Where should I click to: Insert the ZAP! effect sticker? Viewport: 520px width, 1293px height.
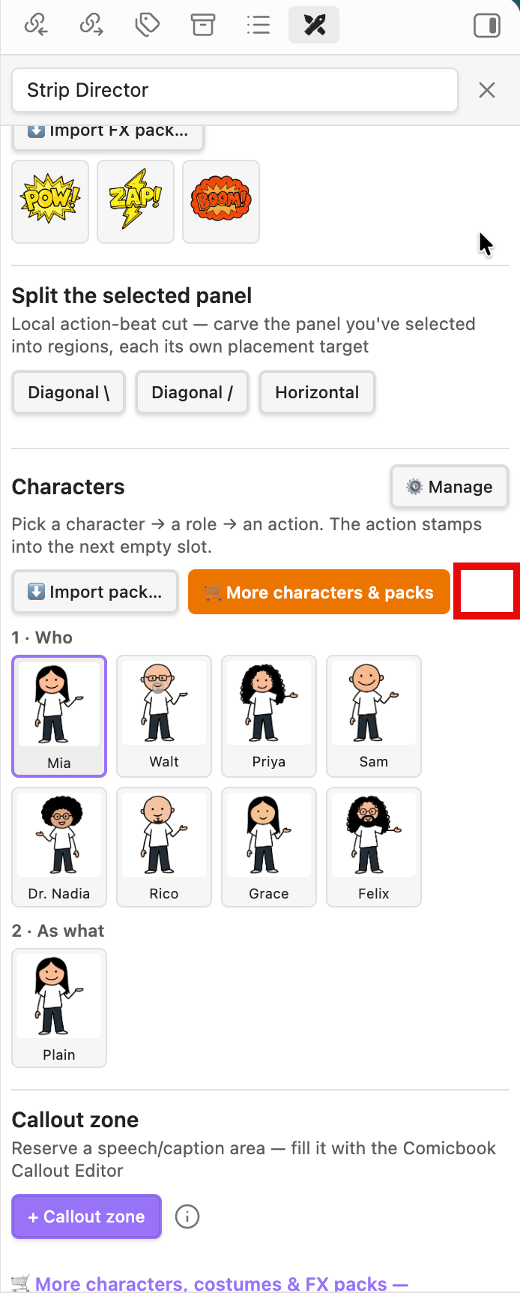(136, 201)
